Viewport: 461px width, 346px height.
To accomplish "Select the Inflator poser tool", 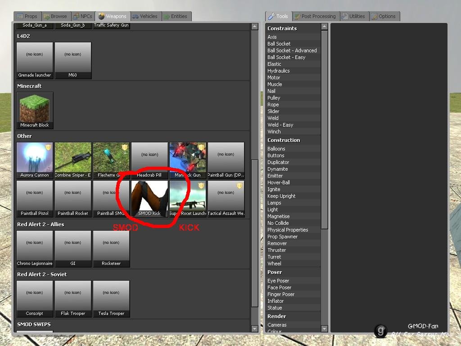I will (x=293, y=301).
